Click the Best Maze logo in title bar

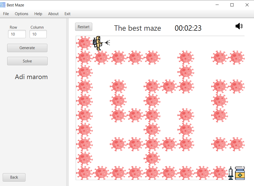pos(3,5)
